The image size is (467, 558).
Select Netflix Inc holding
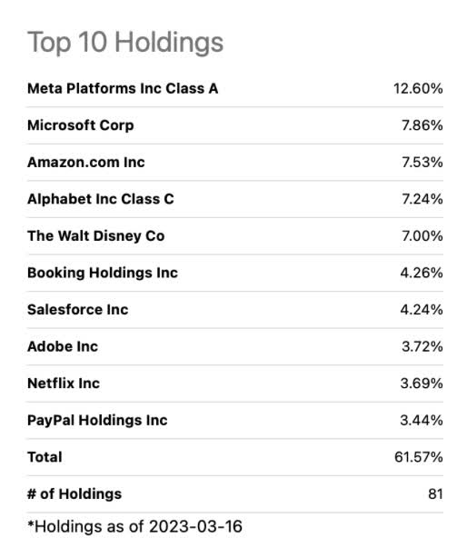tap(64, 384)
